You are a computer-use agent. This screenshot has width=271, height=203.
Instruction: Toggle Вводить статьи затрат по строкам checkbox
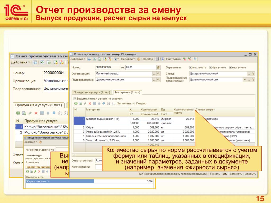[75, 99]
